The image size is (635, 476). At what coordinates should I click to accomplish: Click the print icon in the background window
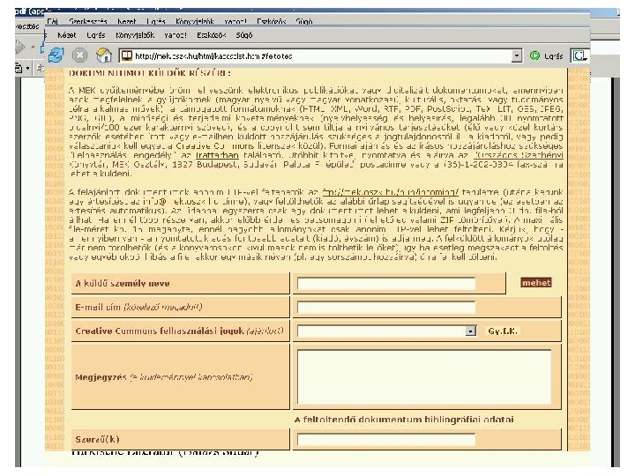(x=19, y=68)
